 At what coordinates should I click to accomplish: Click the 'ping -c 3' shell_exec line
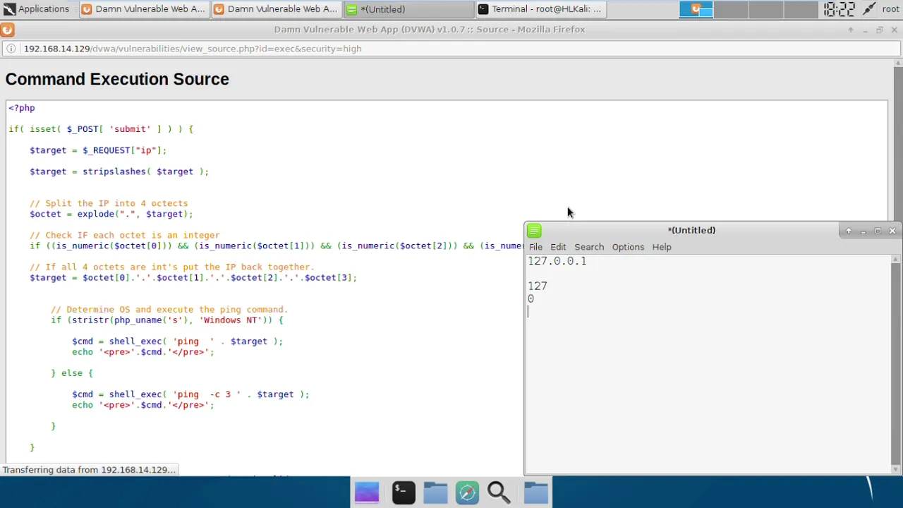(x=190, y=394)
